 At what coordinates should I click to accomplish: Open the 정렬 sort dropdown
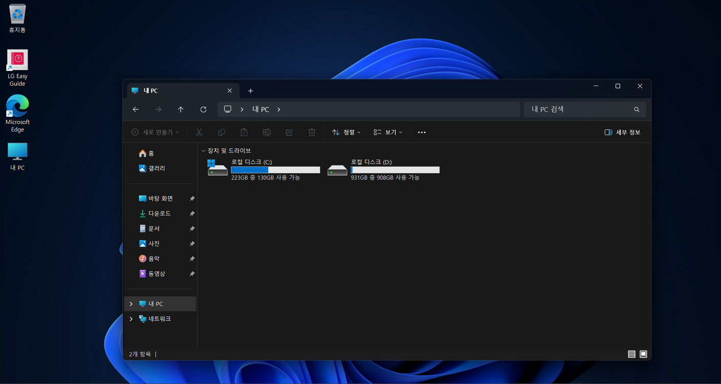pos(346,132)
